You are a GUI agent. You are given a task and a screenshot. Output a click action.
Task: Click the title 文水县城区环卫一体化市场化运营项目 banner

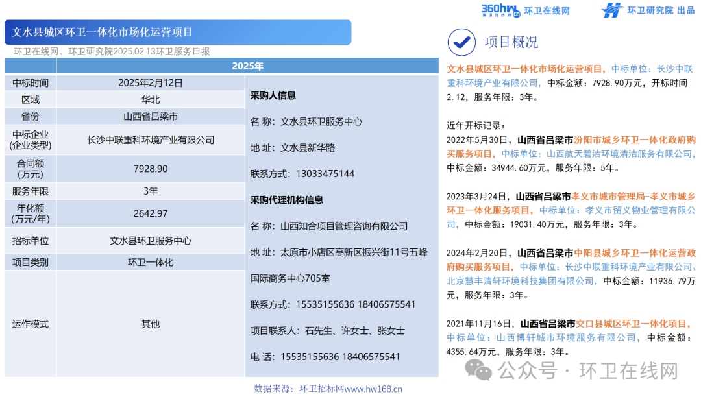click(178, 32)
